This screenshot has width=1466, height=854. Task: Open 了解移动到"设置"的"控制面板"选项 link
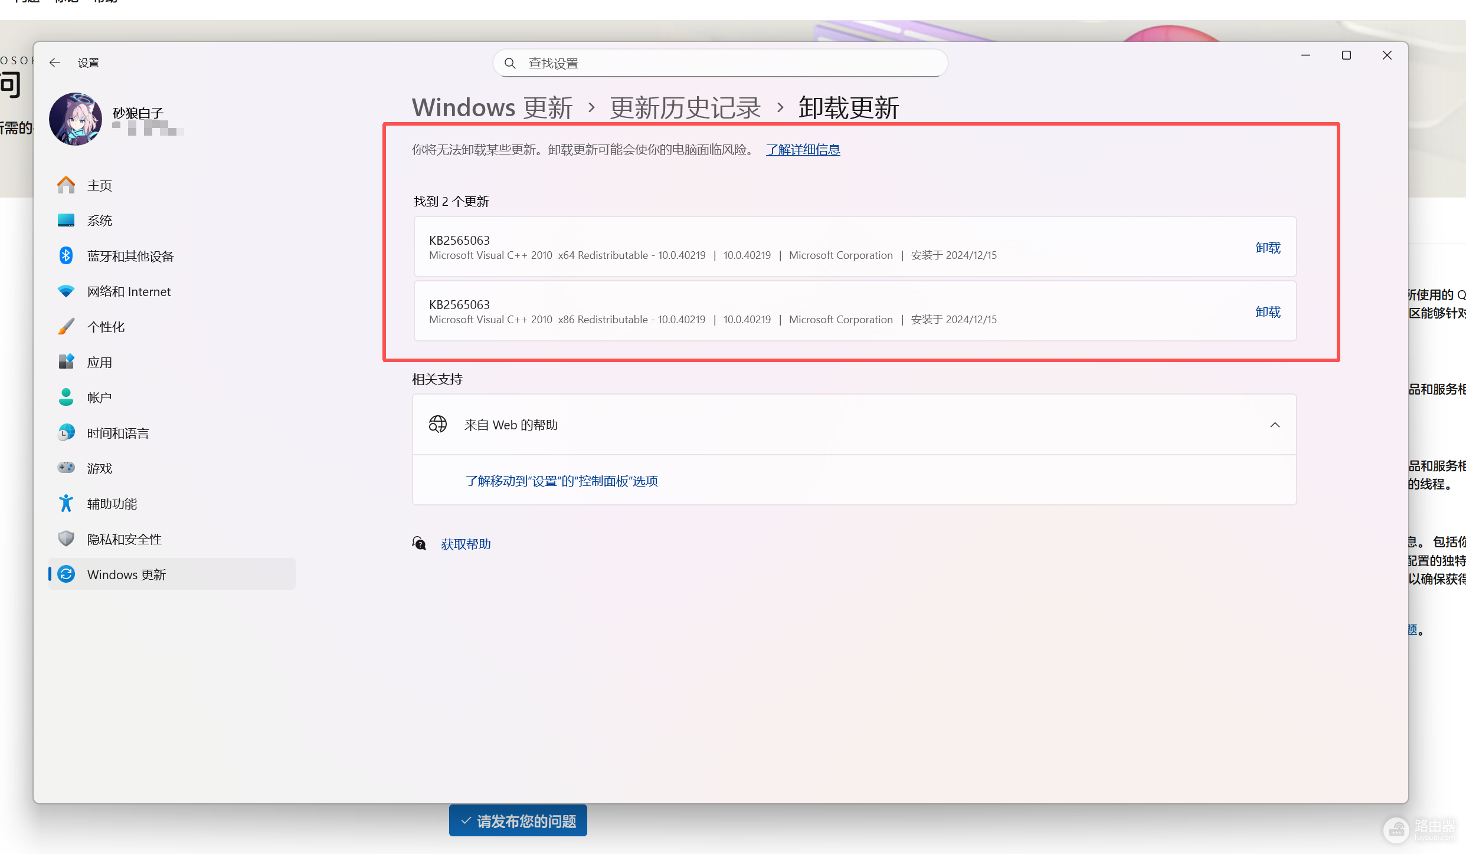(x=561, y=481)
